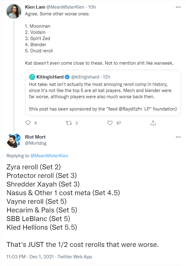Image resolution: width=186 pixels, height=266 pixels.
Task: Open the reply icon on the quoted tweet
Action: tap(28, 123)
